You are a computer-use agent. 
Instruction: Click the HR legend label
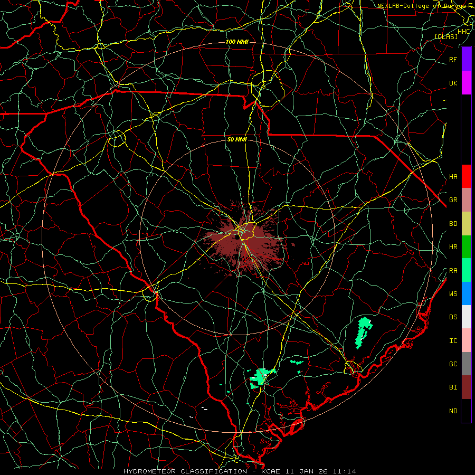point(453,247)
